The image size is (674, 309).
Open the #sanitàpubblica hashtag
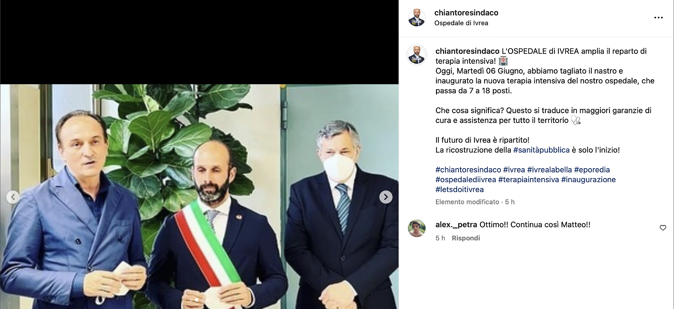pos(541,150)
